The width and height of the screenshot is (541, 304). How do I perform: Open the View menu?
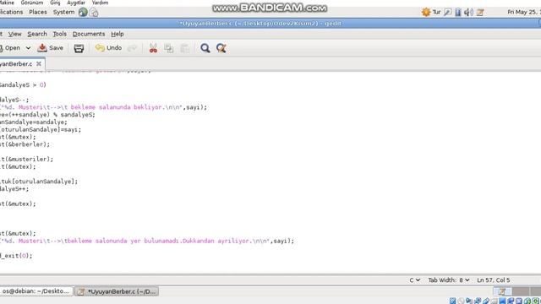coord(15,34)
